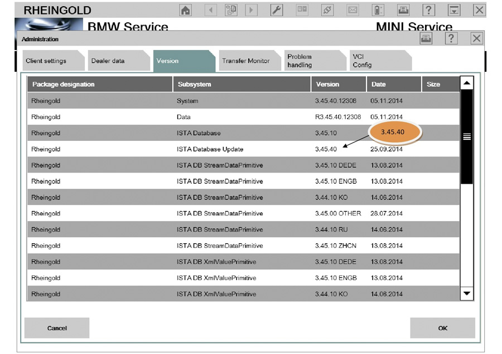
Task: Click the Home icon in top toolbar
Action: pos(186,10)
